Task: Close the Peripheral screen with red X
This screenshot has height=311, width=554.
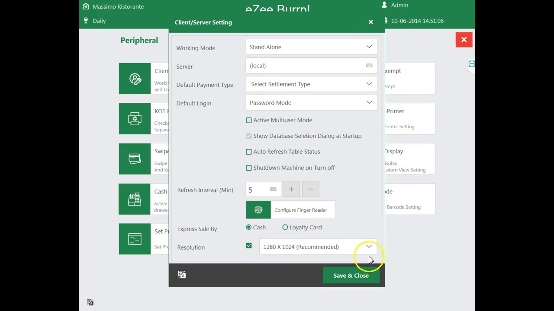Action: (464, 40)
